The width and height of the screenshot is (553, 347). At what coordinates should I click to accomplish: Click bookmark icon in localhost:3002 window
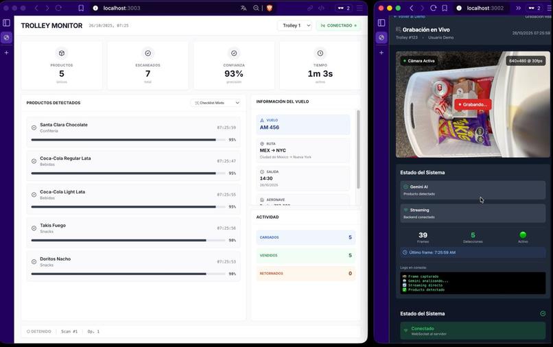tap(445, 8)
